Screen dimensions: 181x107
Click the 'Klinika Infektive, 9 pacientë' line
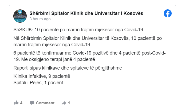coord(42,77)
